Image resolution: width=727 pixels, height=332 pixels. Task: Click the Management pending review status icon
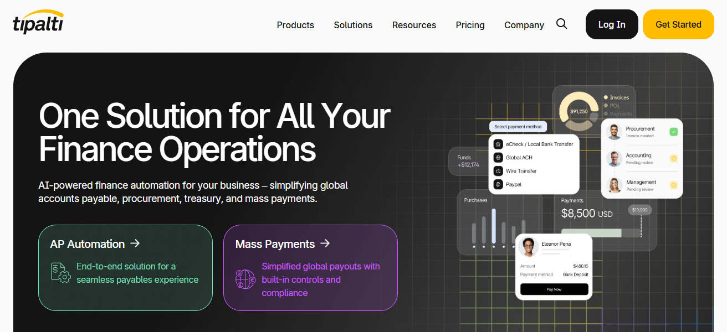tap(673, 185)
